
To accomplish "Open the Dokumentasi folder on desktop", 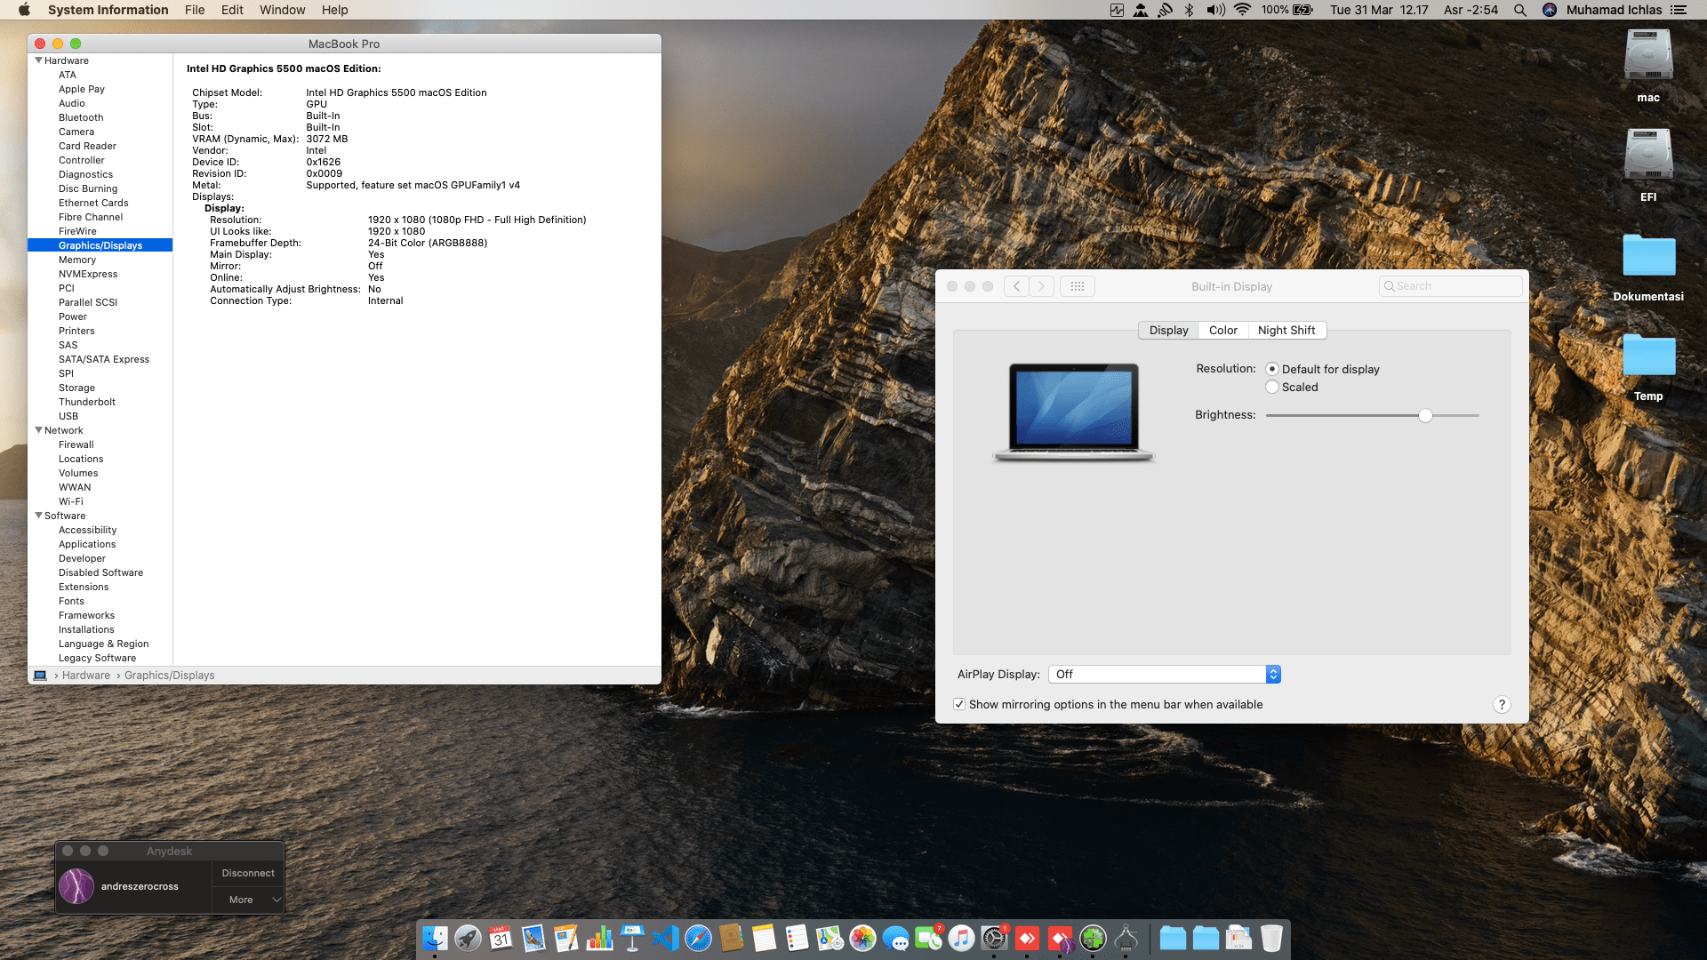I will [1648, 257].
